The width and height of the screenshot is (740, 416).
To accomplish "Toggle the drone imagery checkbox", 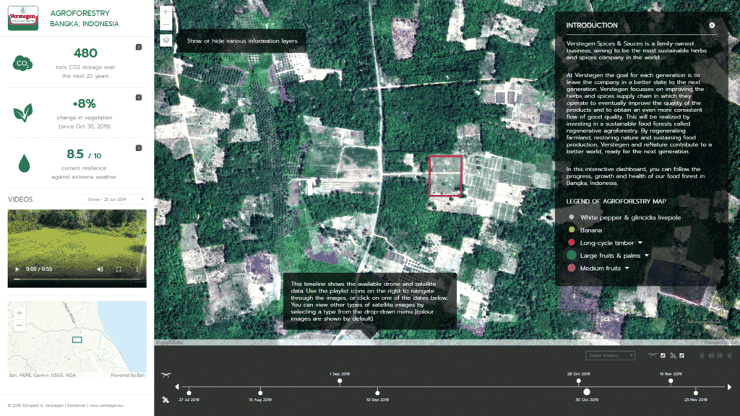I will click(663, 355).
